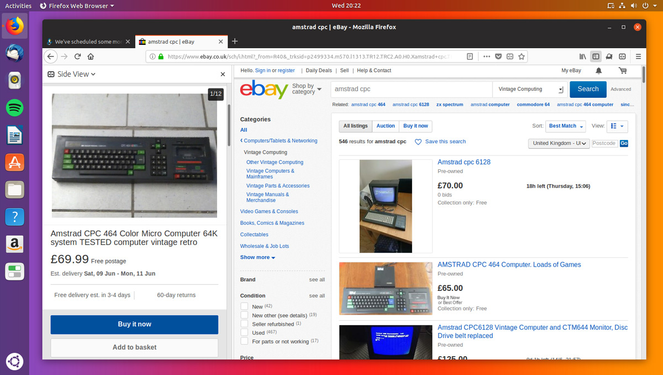Click the Advanced search link
Viewport: 663px width, 375px height.
(620, 89)
